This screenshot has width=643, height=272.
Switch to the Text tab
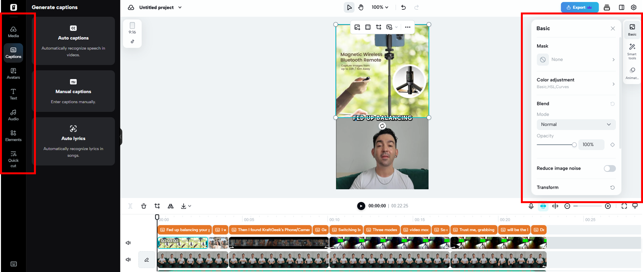(13, 94)
